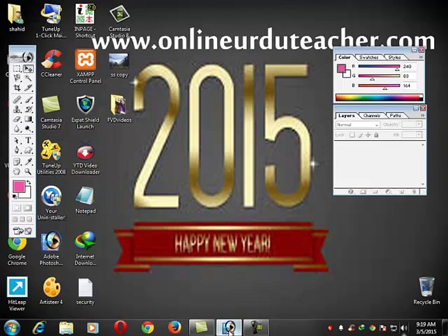Open the toolbox pink foreground color picker

19,186
